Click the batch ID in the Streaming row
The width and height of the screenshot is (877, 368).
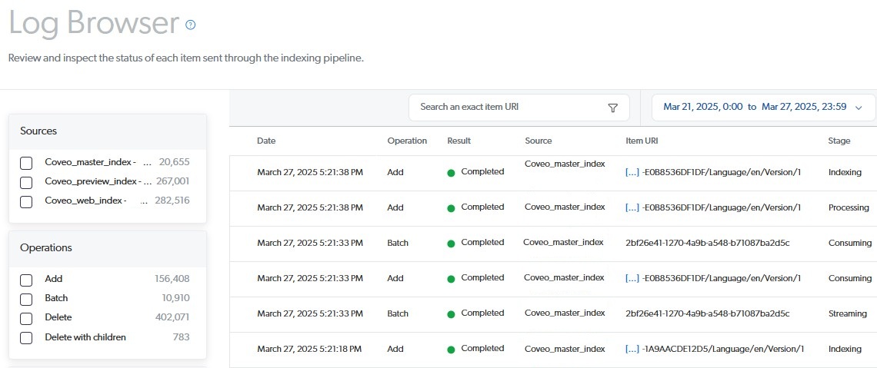click(708, 313)
